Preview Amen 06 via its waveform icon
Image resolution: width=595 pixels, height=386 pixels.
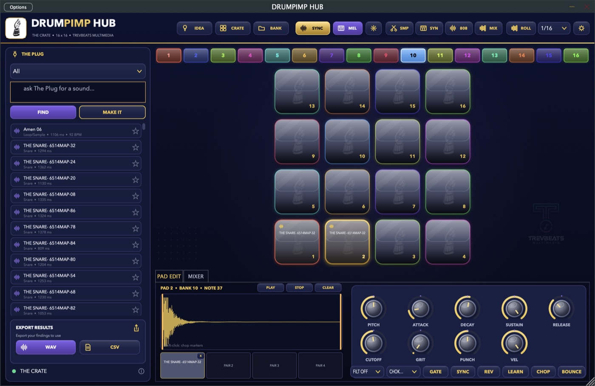click(17, 131)
